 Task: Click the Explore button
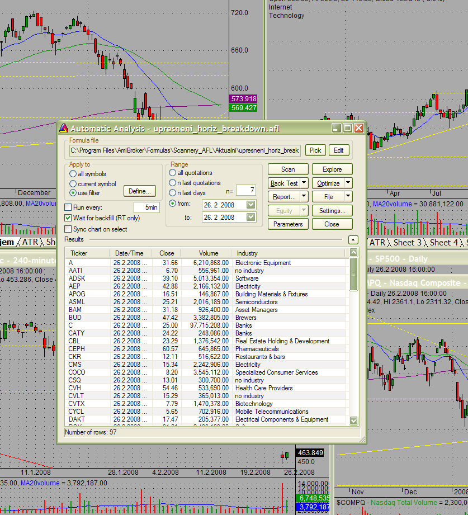tap(332, 169)
